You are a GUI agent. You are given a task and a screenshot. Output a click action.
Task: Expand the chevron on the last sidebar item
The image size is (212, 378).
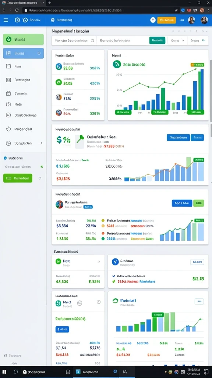pos(41,143)
